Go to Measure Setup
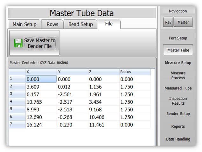202x152 pixels. 178,63
